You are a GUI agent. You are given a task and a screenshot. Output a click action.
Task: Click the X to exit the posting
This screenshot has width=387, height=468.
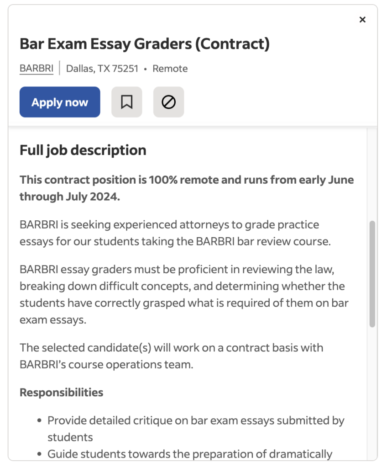coord(362,20)
